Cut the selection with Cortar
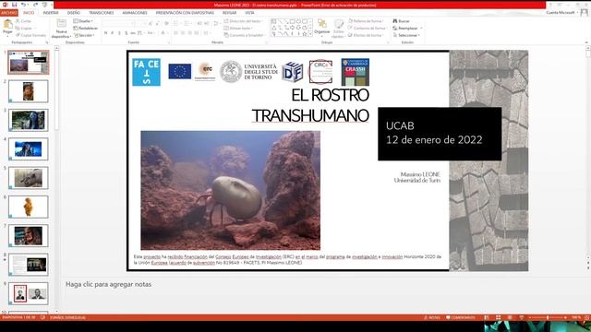The width and height of the screenshot is (591, 332). click(23, 21)
